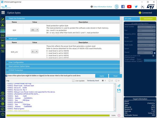Cancel the operation with the red X icon
Screen dimensions: 157x118
(x=119, y=115)
